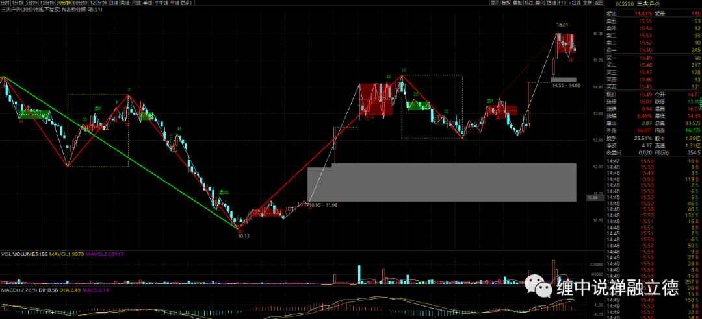Click the 量化 toolbar button

540,3
